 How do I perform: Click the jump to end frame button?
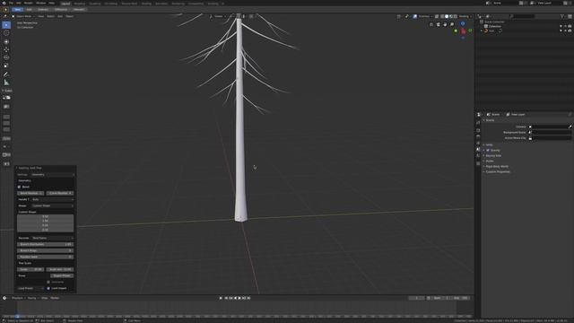pyautogui.click(x=249, y=298)
